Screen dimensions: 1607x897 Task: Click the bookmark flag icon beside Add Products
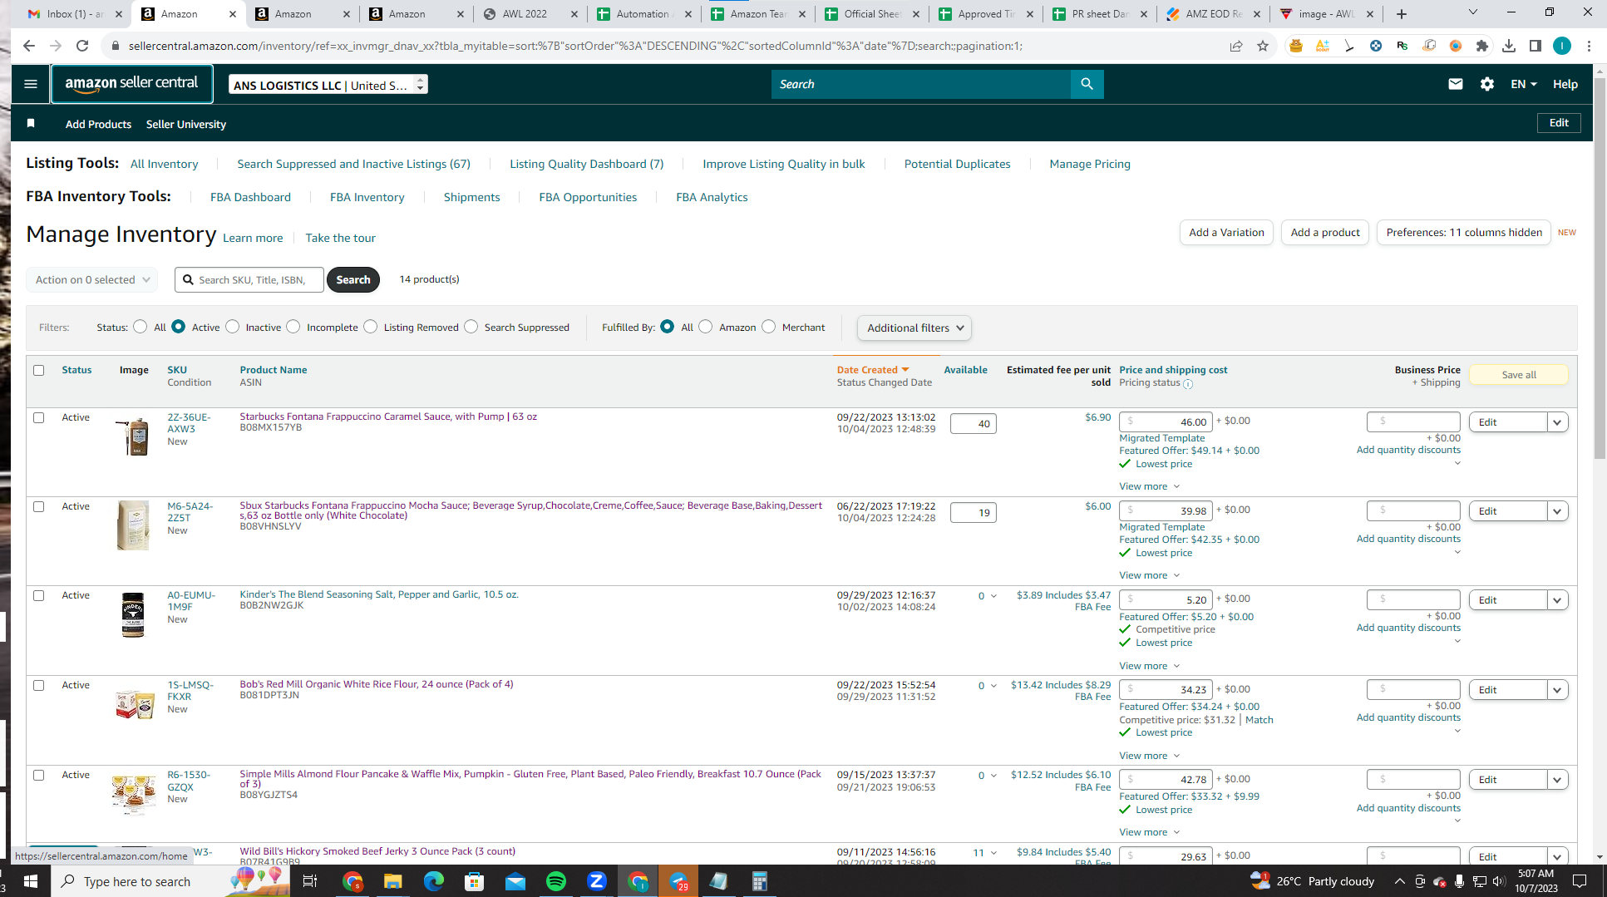pos(31,124)
